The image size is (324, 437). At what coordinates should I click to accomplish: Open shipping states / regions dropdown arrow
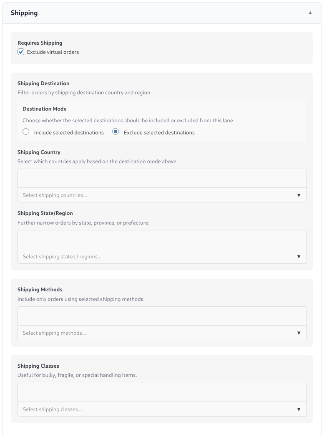[299, 257]
